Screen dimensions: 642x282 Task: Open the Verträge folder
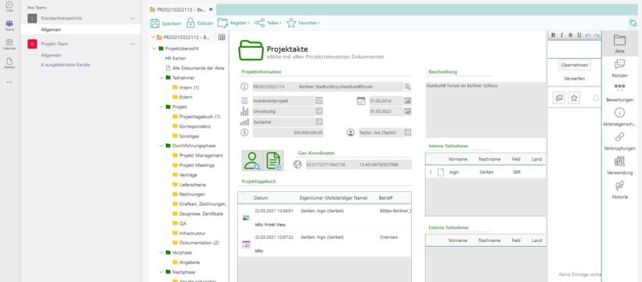tap(189, 175)
